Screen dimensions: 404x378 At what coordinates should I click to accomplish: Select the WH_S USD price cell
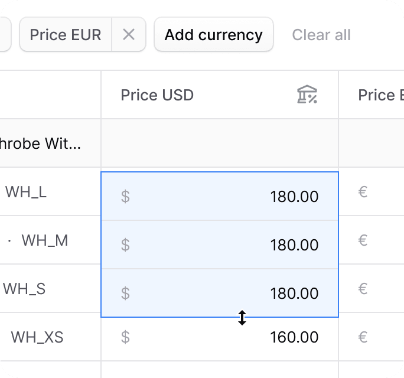[x=220, y=293]
